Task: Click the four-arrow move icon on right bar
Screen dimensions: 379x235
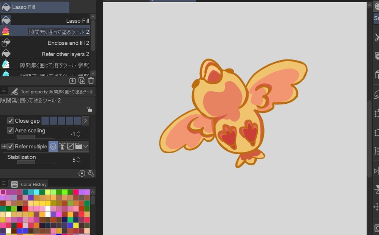Action: pos(376,207)
